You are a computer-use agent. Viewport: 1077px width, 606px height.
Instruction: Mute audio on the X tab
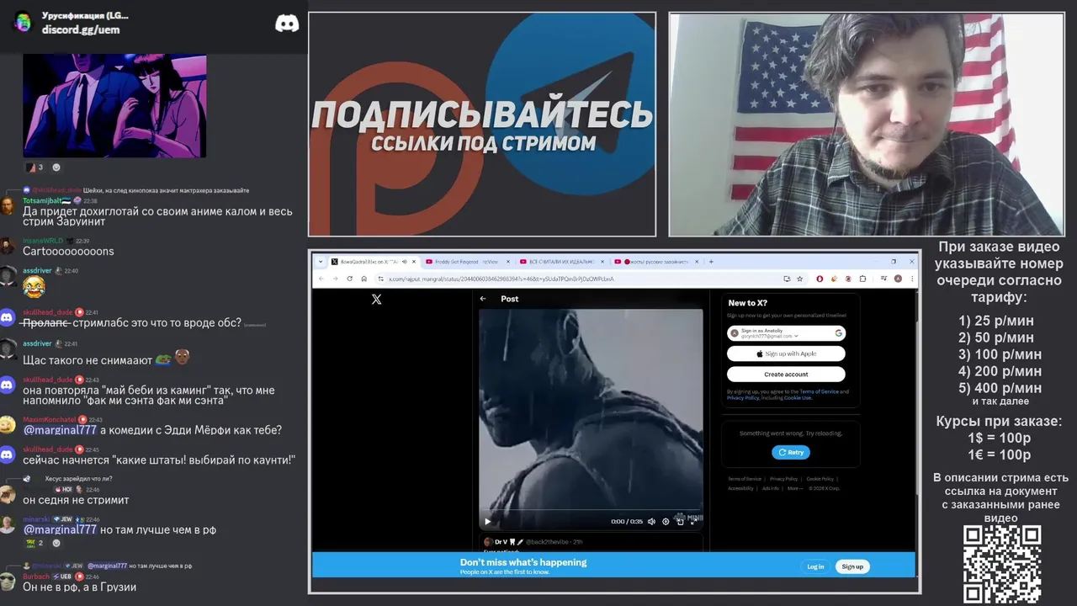tap(405, 262)
